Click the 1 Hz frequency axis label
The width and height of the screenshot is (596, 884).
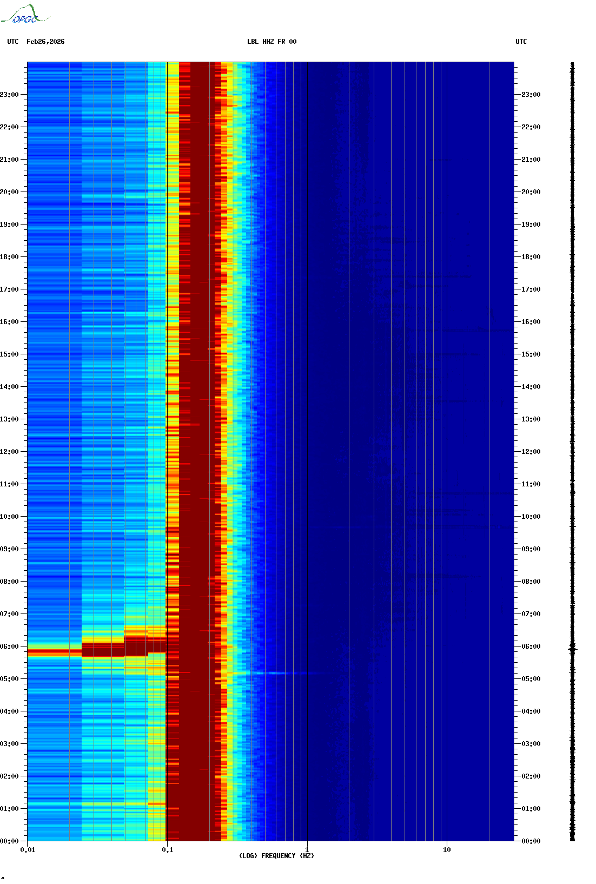tap(307, 850)
